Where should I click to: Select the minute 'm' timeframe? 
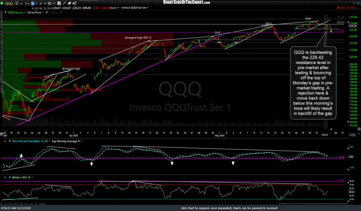pos(21,3)
